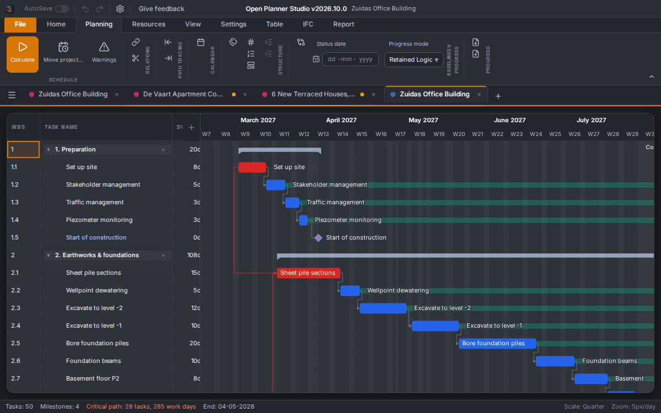Click the Status date input field

pos(350,59)
